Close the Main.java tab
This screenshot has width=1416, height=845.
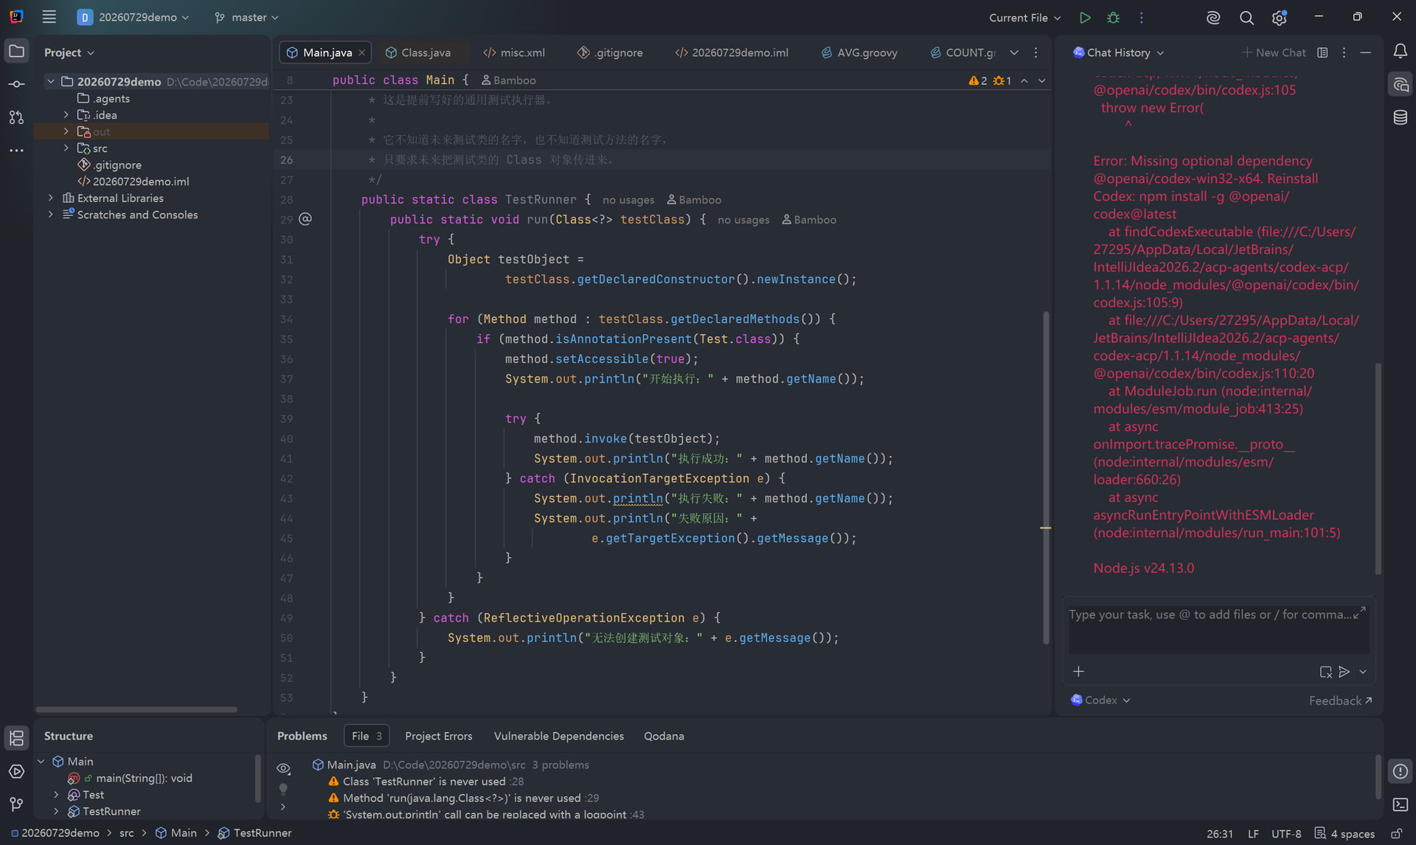[x=361, y=52]
